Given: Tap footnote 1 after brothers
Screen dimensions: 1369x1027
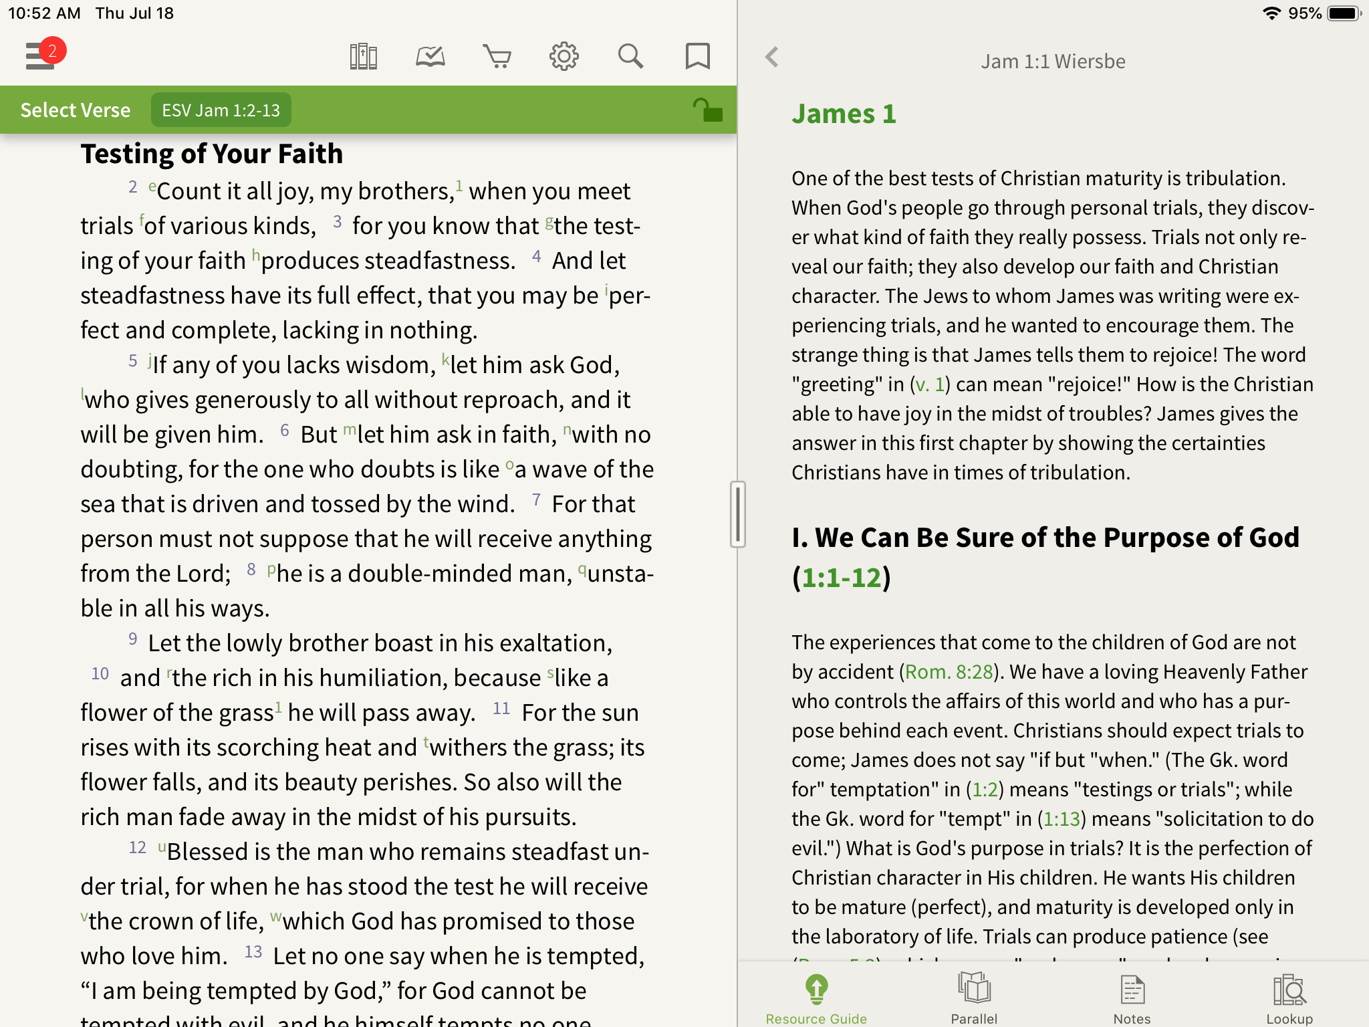Looking at the screenshot, I should [x=459, y=186].
